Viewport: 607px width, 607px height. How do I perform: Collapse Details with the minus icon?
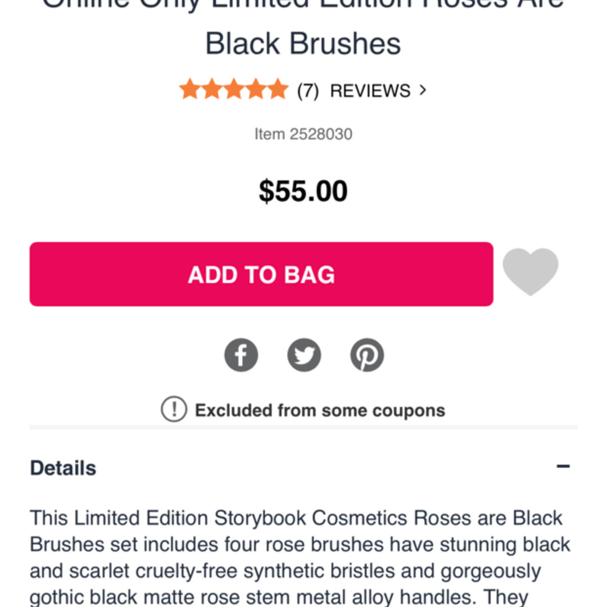click(x=563, y=466)
